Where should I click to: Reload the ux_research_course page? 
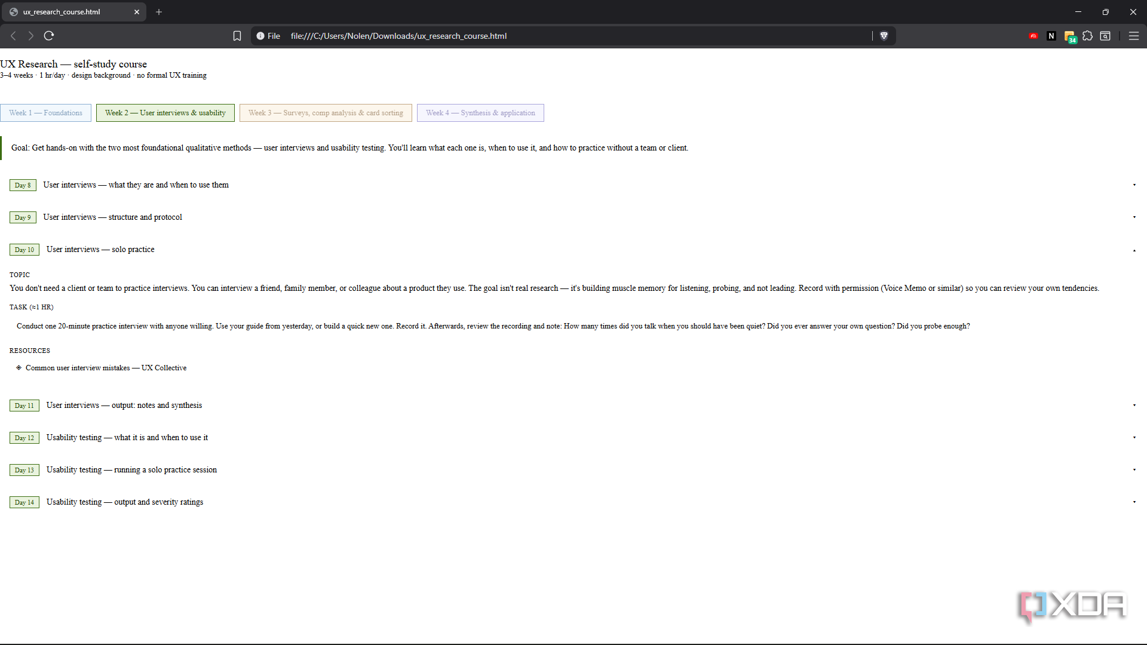pos(49,36)
